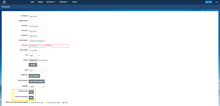The width and height of the screenshot is (220, 106).
Task: Focus the Last Name field
Action: (x=37, y=26)
